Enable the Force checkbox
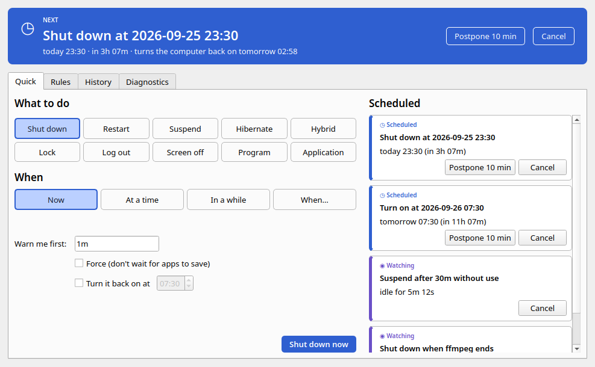Viewport: 595px width, 367px height. [79, 264]
